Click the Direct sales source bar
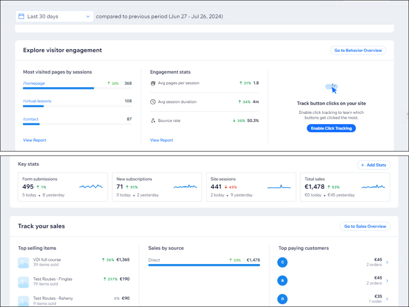 pyautogui.click(x=204, y=265)
